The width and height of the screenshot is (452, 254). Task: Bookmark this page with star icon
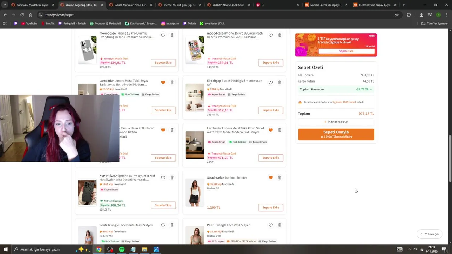point(397,15)
